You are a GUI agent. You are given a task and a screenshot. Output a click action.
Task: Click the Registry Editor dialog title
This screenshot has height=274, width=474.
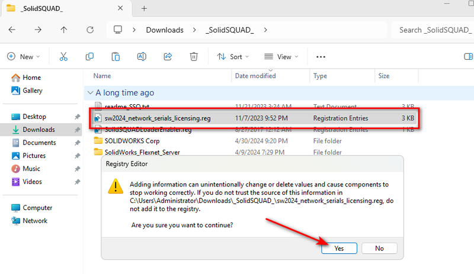(127, 164)
